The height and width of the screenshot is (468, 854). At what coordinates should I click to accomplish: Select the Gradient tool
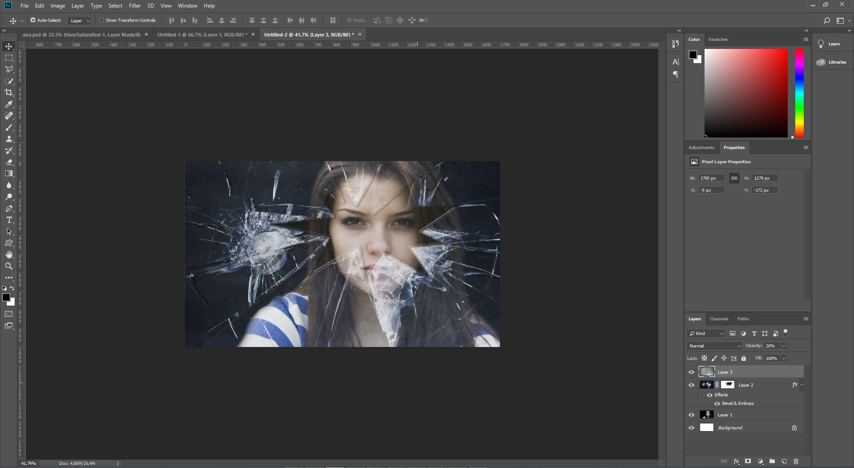coord(9,173)
